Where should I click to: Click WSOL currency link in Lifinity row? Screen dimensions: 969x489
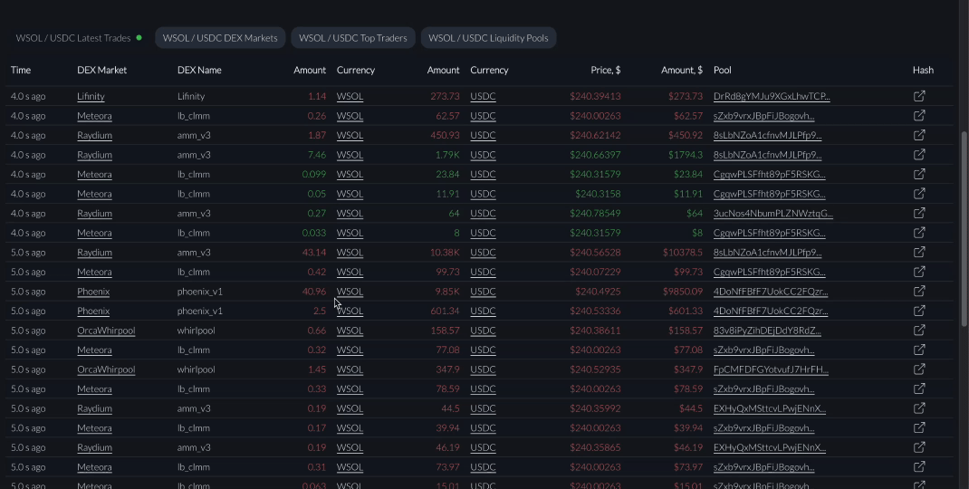[350, 96]
